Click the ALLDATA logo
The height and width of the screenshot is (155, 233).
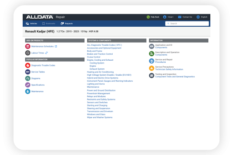click(40, 17)
